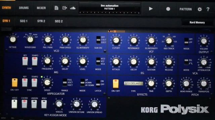The image size is (215, 120).
Task: Switch to the DRUMS tab
Action: pyautogui.click(x=24, y=8)
